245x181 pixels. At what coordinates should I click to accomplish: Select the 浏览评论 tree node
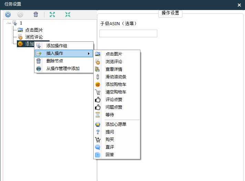point(34,37)
